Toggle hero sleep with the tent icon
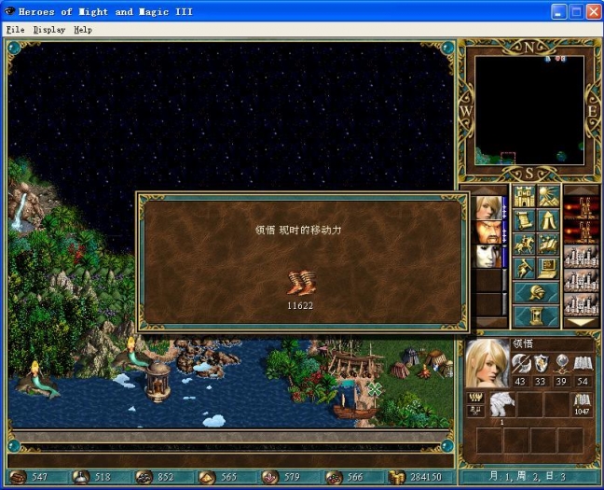Viewport: 604px width, 490px height. pyautogui.click(x=548, y=220)
